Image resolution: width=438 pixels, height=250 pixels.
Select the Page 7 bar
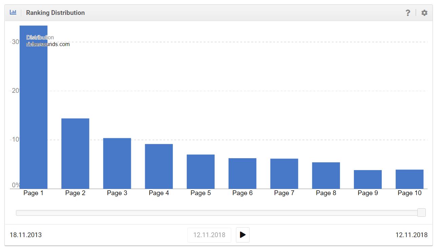284,173
